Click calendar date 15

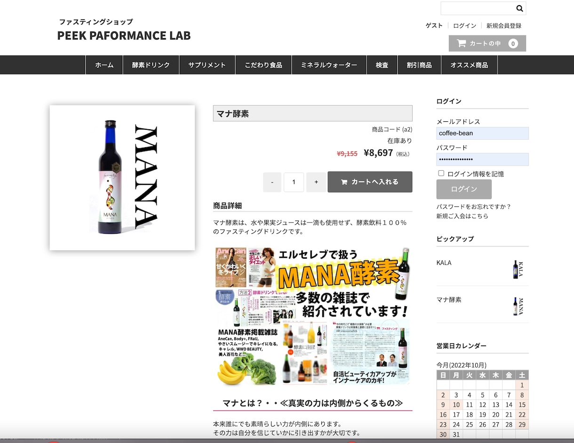[522, 404]
